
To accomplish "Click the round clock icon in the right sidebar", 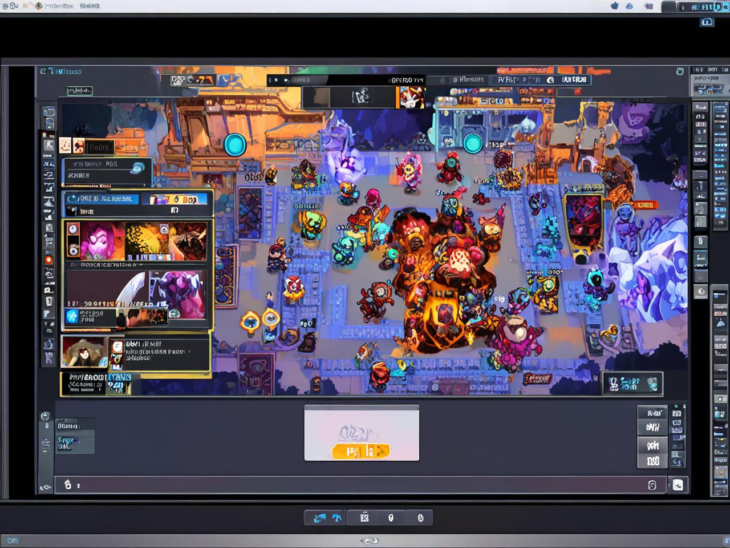I will 701,292.
